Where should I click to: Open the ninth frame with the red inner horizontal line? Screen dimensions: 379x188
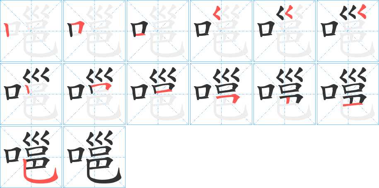coord(158,94)
